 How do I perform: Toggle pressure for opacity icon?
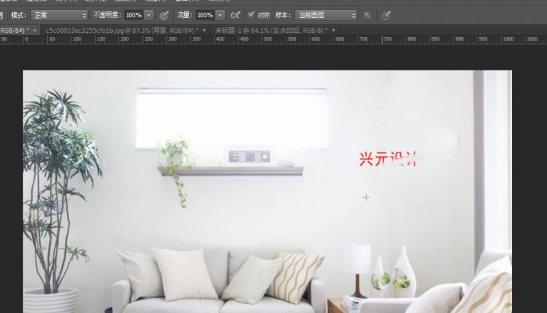point(164,15)
